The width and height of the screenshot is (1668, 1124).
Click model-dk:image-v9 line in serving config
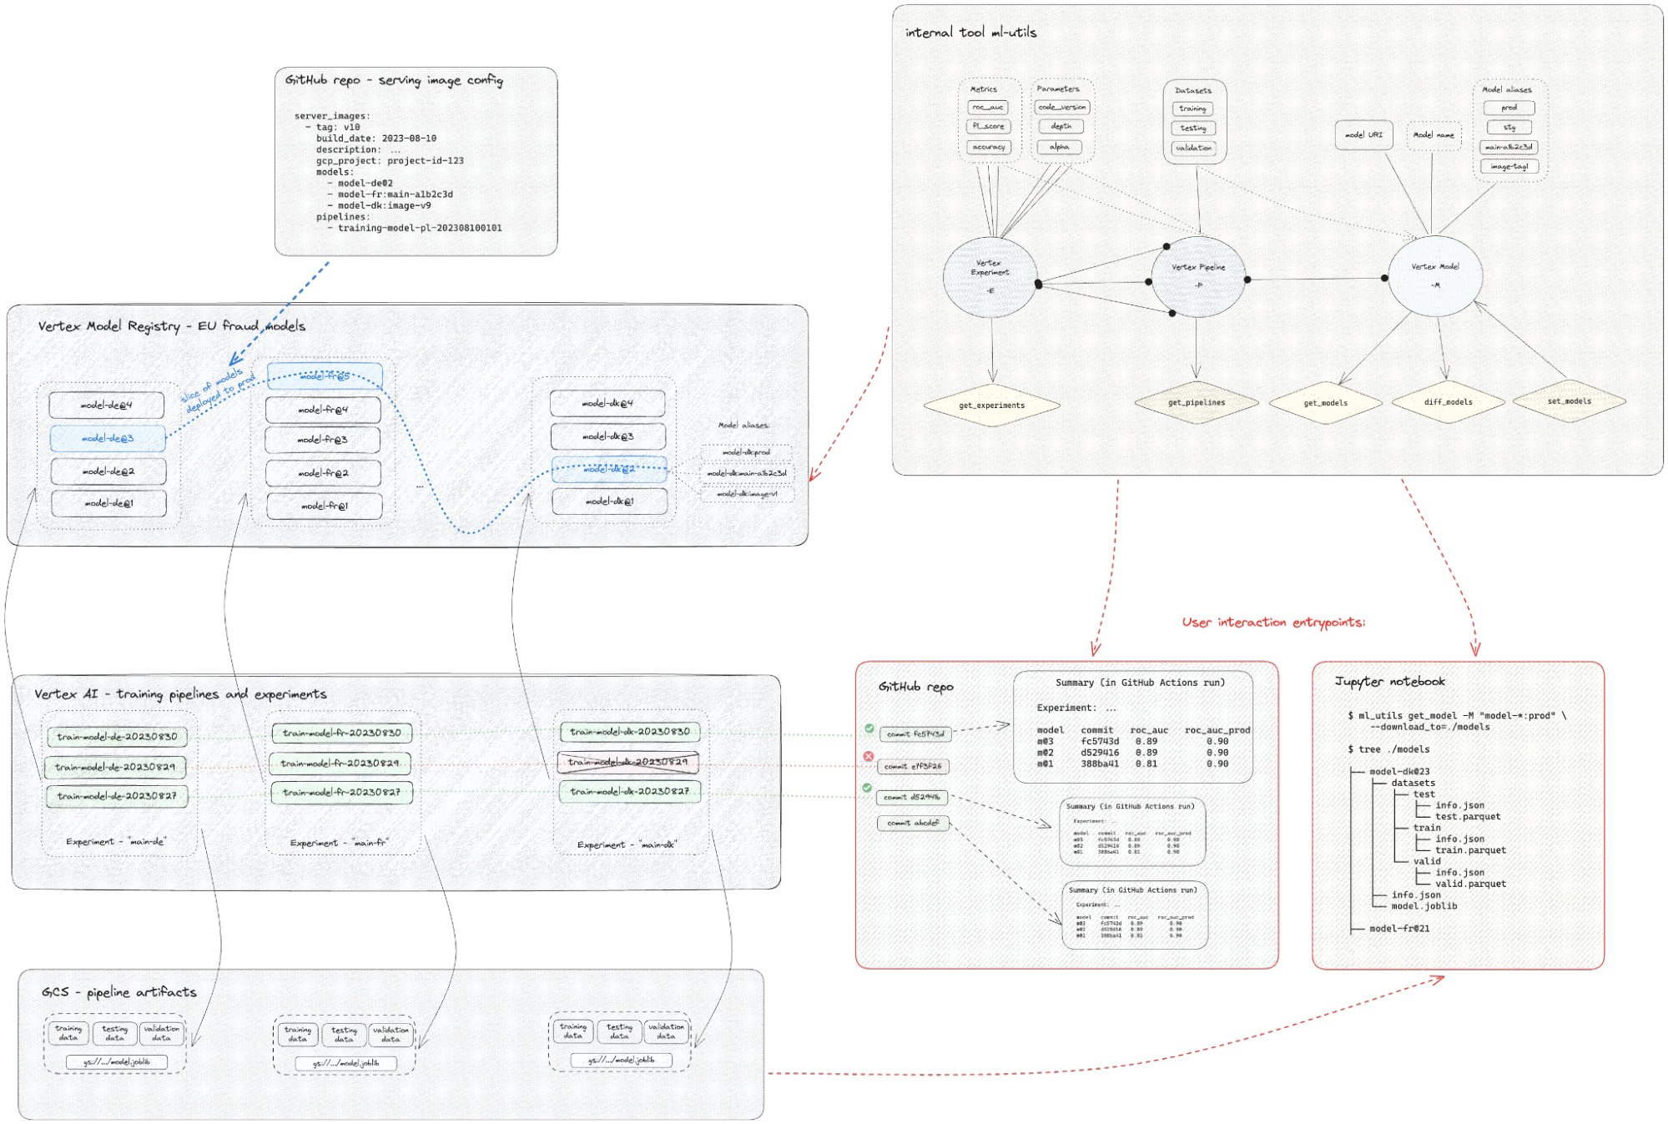385,205
